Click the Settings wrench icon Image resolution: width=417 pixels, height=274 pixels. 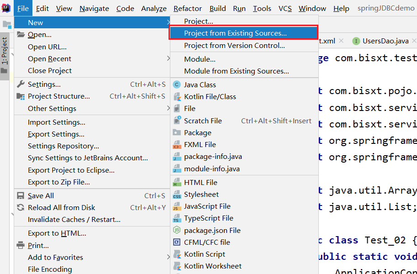click(21, 84)
